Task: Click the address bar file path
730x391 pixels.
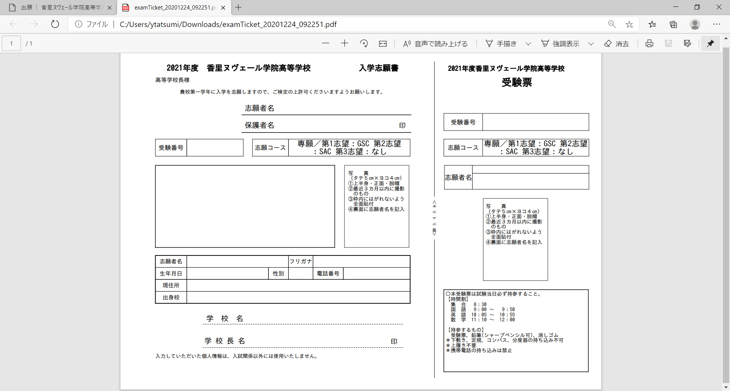Action: coord(228,24)
